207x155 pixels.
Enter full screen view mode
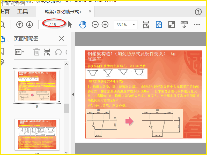point(171,25)
